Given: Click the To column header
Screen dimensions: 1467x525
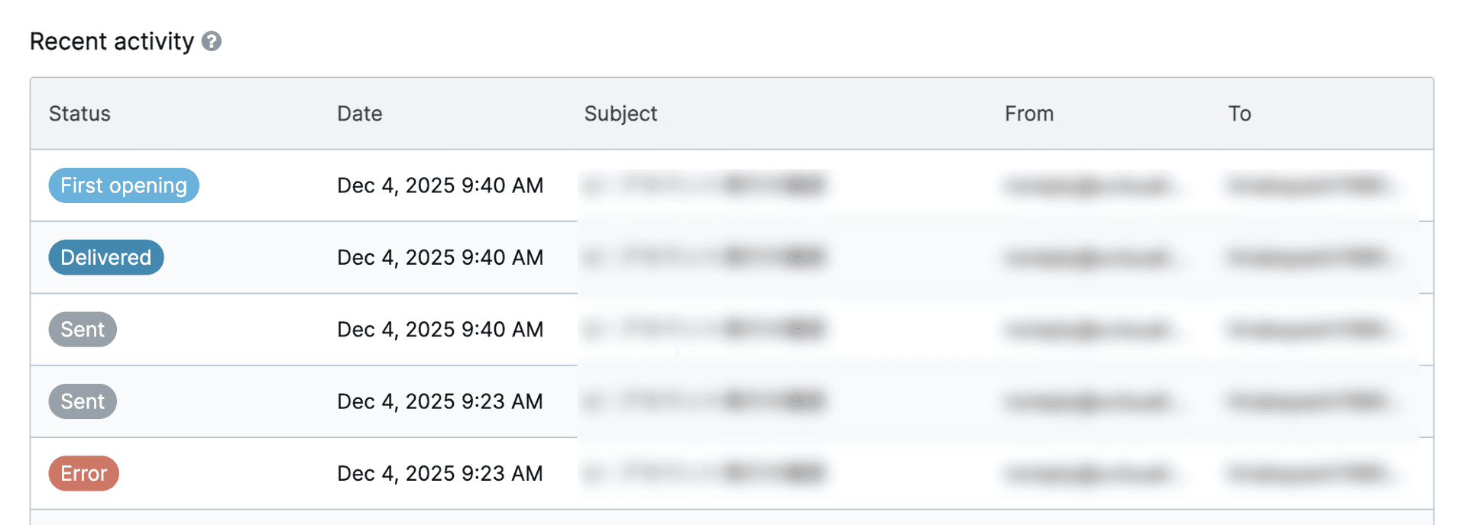Looking at the screenshot, I should (1239, 114).
